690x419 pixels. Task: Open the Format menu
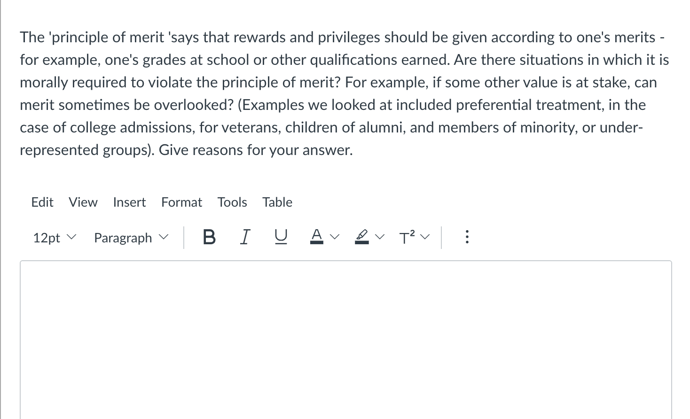point(181,202)
